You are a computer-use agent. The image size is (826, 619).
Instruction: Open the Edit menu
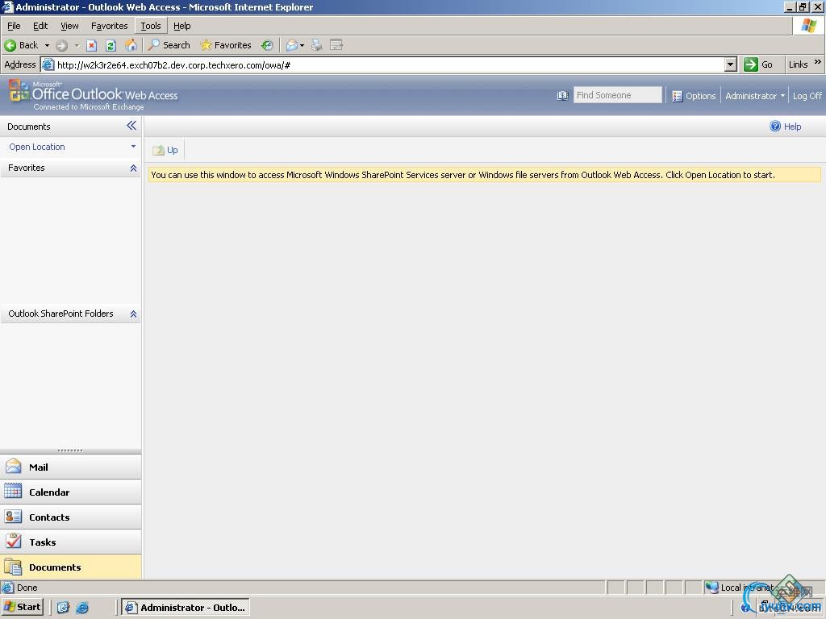tap(40, 26)
